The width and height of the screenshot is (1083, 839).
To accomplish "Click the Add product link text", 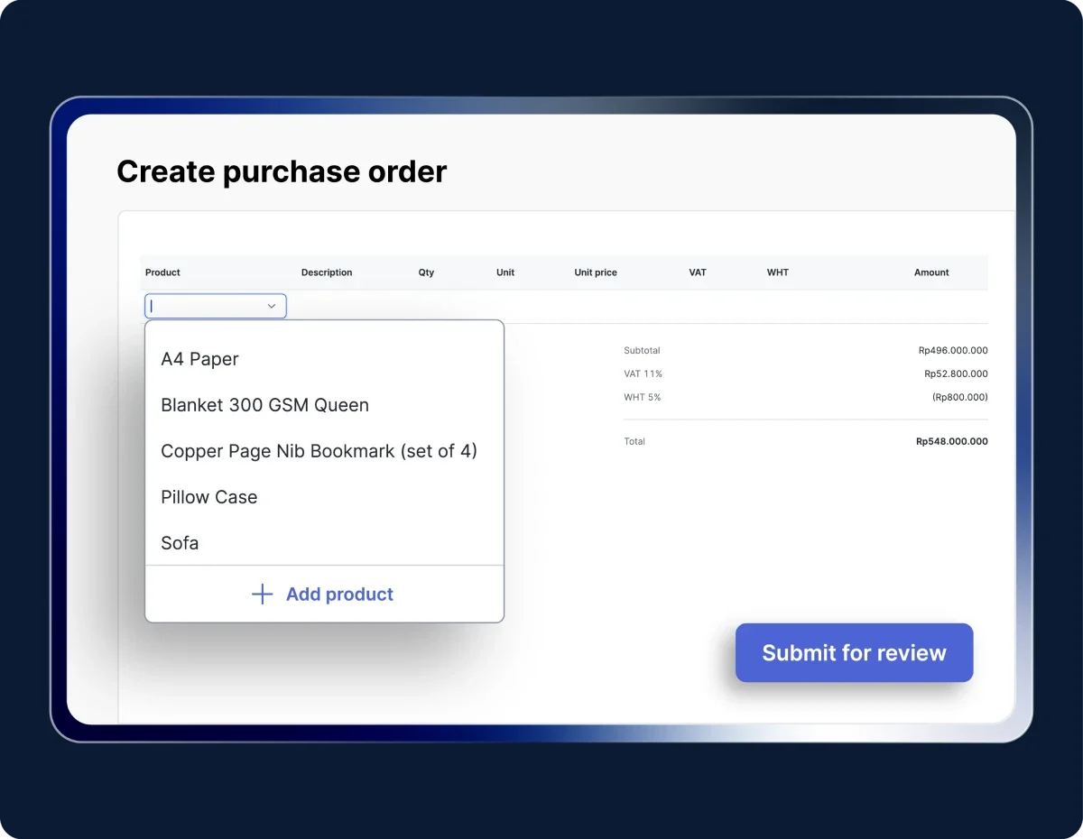I will (339, 594).
